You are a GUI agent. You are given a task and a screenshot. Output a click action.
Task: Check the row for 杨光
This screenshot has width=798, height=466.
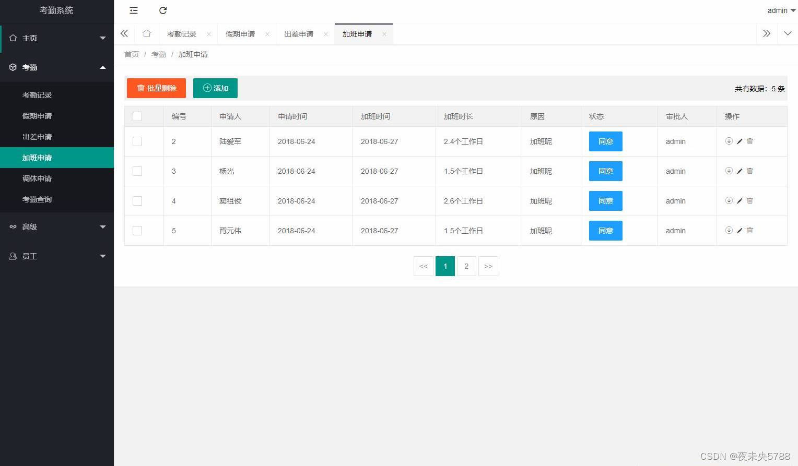coord(137,171)
